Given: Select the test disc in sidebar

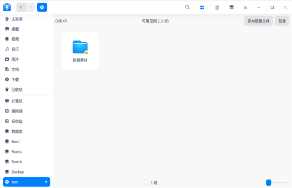Looking at the screenshot, I should (x=27, y=182).
